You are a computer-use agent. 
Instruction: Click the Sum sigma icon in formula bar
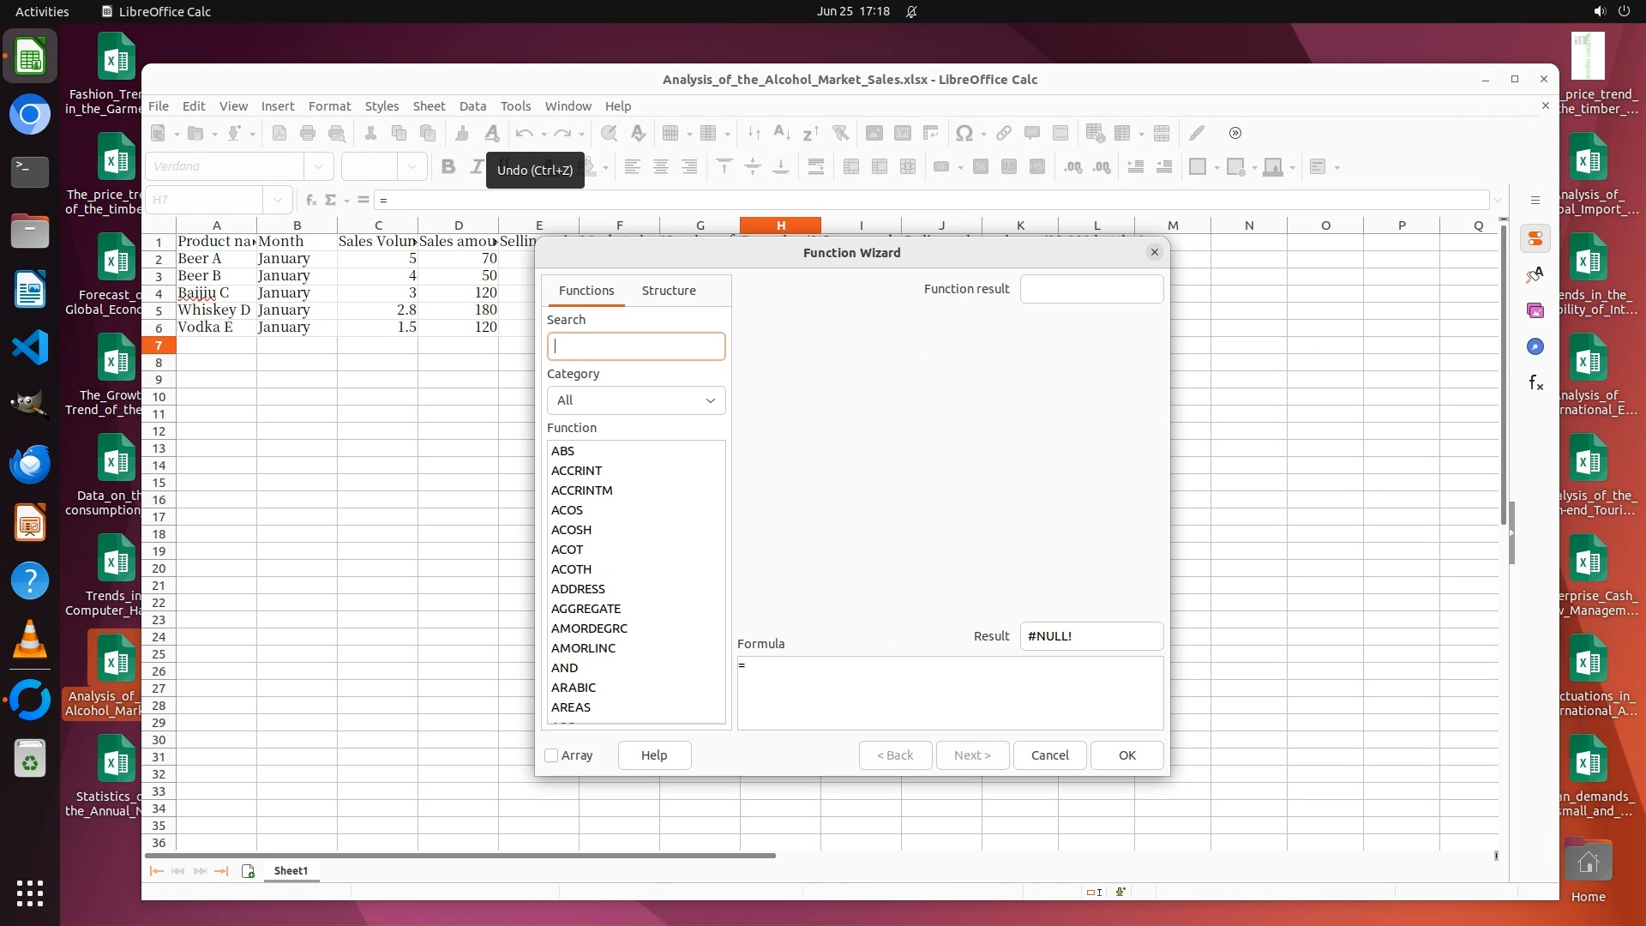point(330,200)
